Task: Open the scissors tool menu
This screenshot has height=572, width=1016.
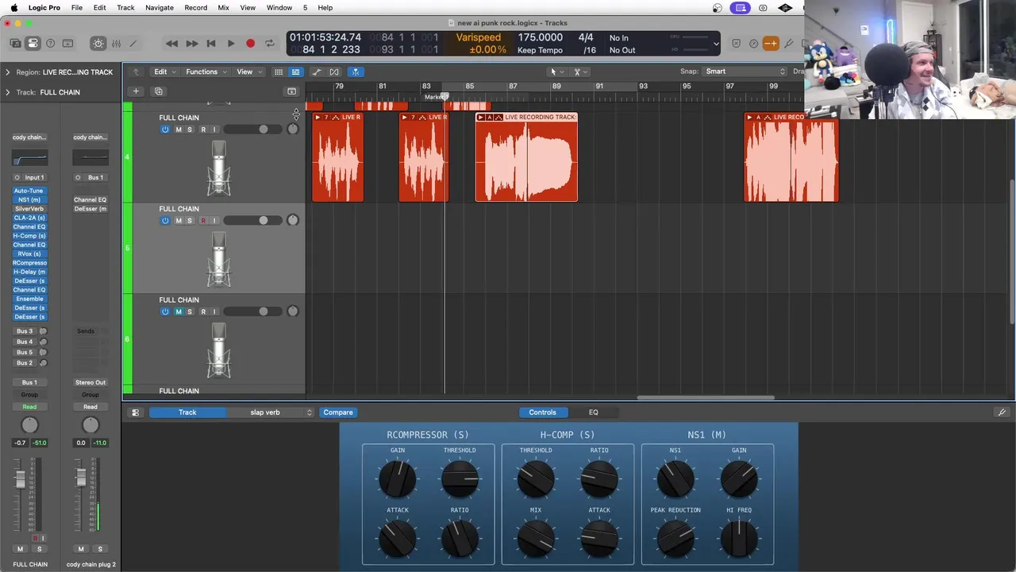Action: click(579, 71)
